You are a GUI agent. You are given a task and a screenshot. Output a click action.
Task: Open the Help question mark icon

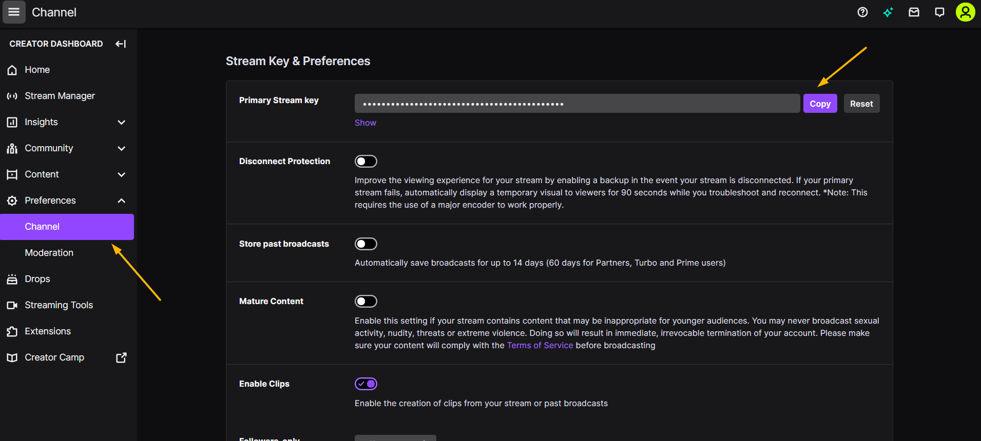tap(862, 12)
